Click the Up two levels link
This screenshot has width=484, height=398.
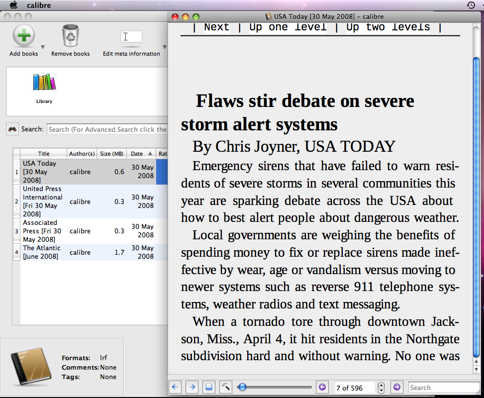tap(387, 27)
